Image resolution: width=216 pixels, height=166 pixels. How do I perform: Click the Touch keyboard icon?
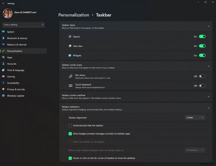click(70, 86)
